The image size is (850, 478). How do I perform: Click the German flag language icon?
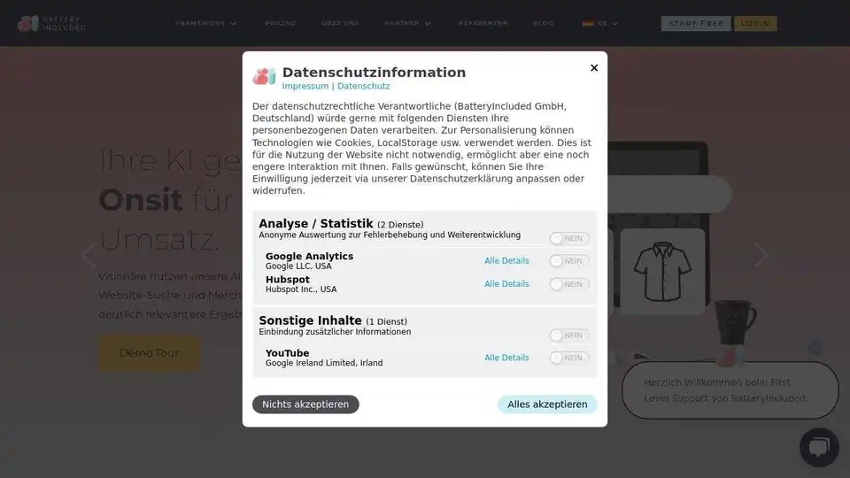tap(588, 24)
